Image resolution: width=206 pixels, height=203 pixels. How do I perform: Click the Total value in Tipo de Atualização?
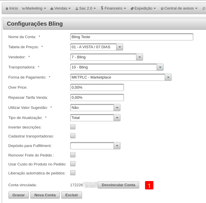point(75,118)
